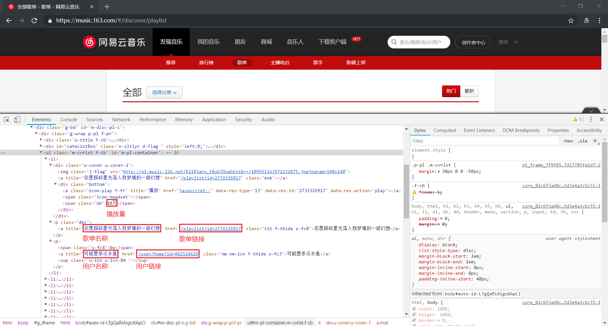Open the Application tab
Screen dimensions: 608x326
pyautogui.click(x=214, y=120)
